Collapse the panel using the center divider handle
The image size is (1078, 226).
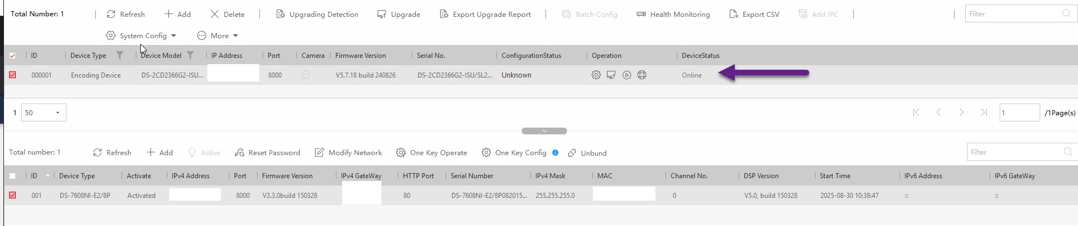click(544, 131)
